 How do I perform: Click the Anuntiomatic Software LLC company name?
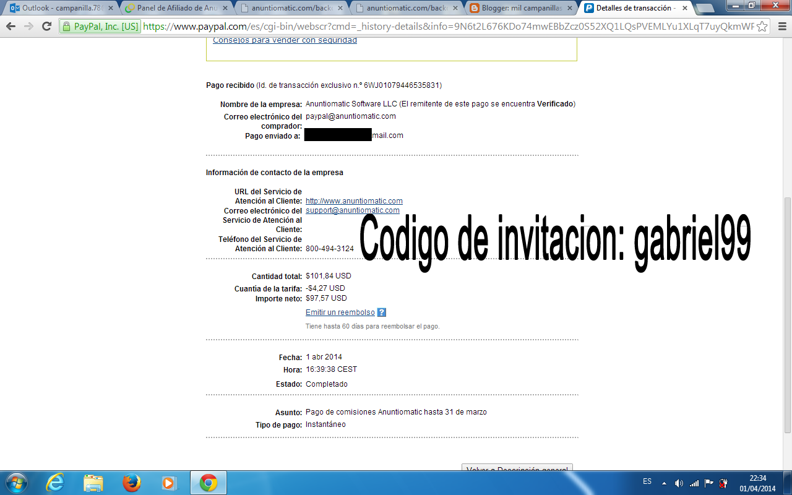coord(351,104)
